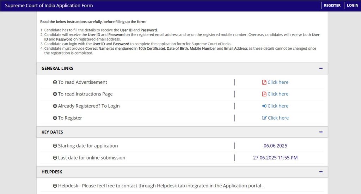
Task: Click instruction 4 about Correct Name in 10th Certificate
Action: point(180,51)
